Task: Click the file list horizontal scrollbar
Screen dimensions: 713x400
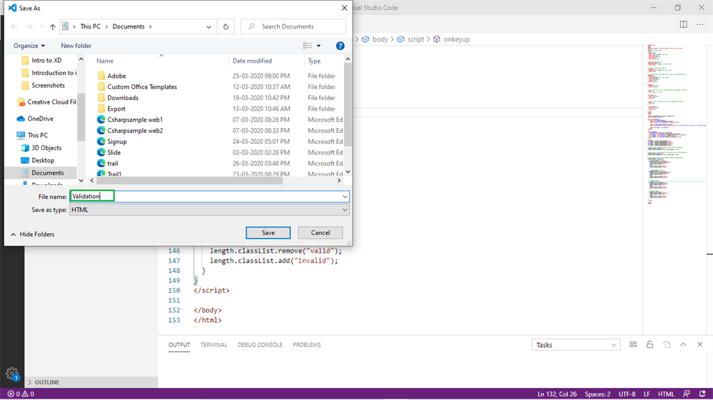Action: (x=189, y=181)
